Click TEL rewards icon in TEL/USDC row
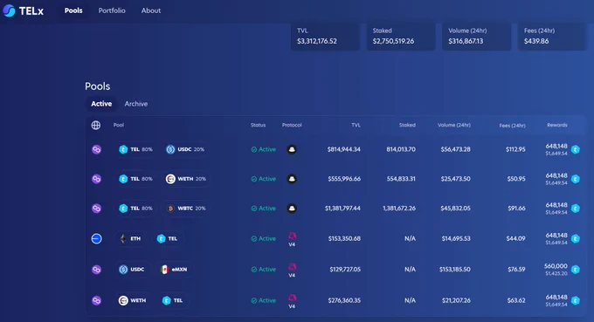The height and width of the screenshot is (322, 594). 576,149
